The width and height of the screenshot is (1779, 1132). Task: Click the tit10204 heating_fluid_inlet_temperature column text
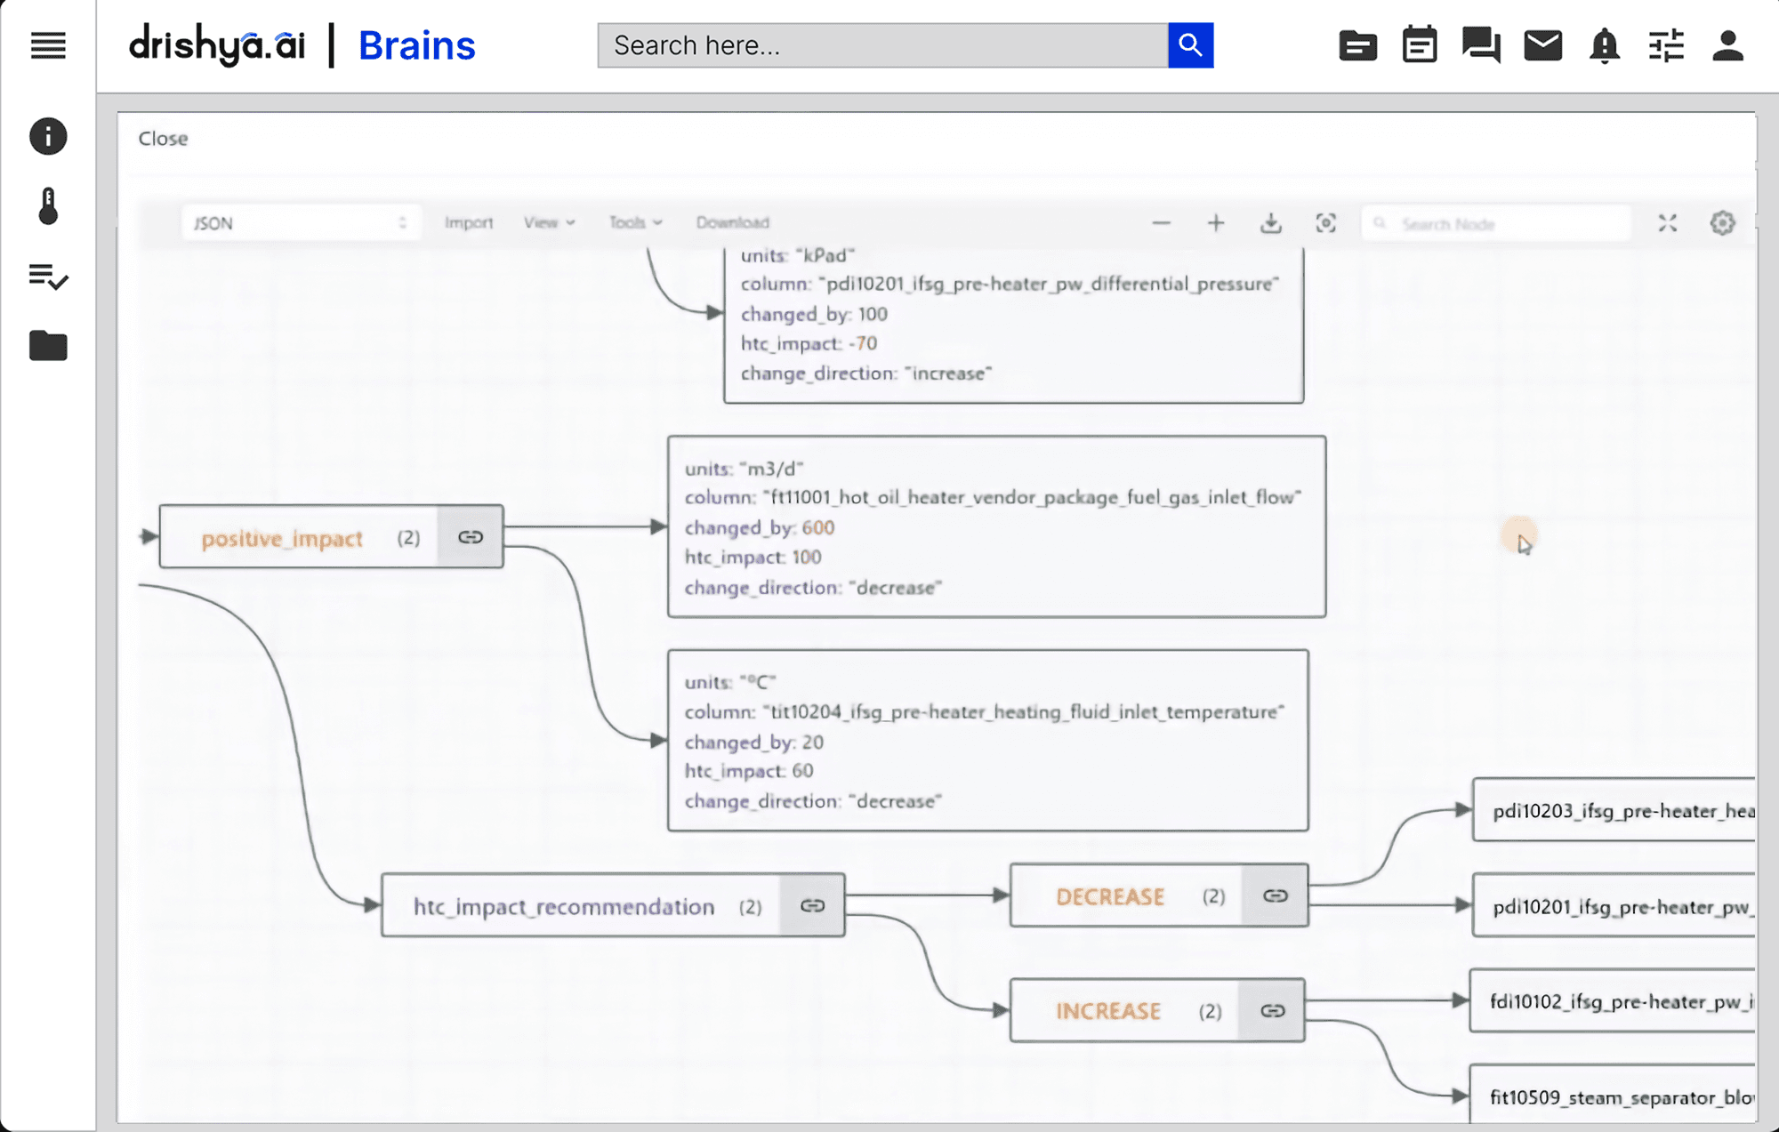pos(985,711)
